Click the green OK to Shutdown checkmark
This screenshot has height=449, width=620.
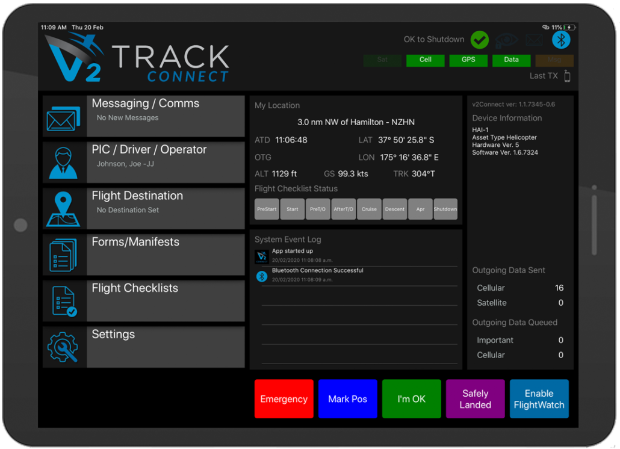pos(479,40)
